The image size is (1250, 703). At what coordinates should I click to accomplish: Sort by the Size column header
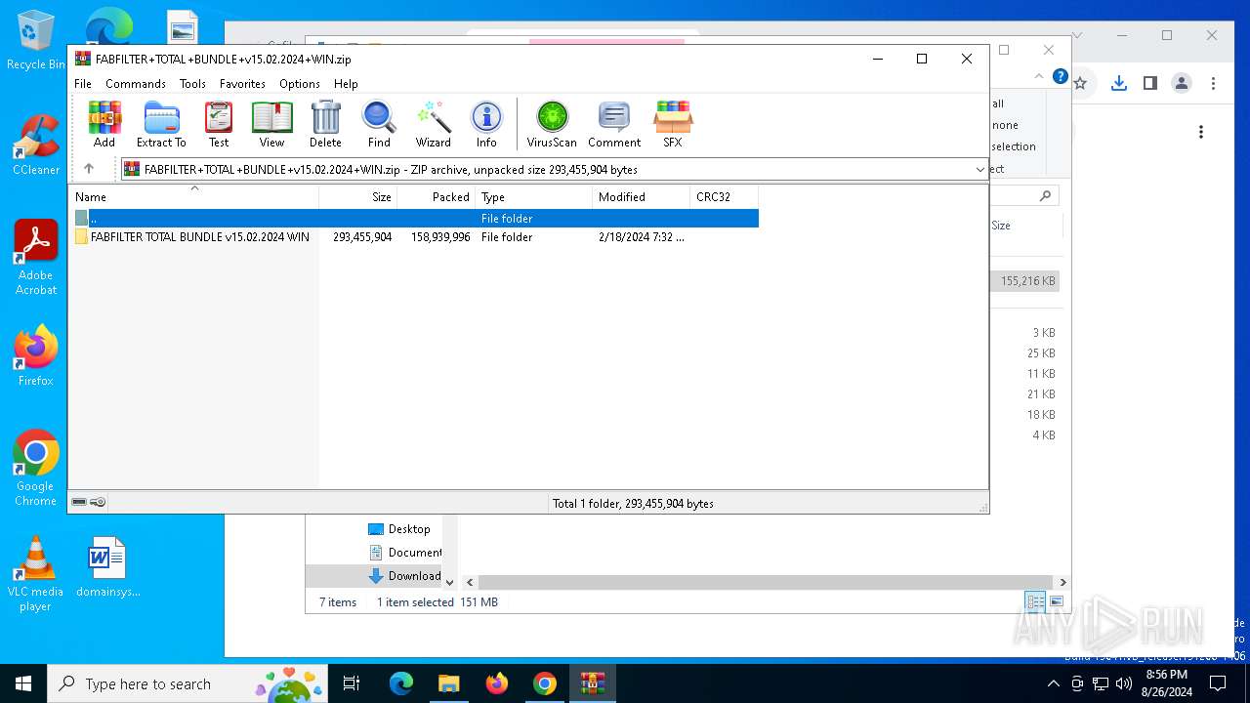358,196
